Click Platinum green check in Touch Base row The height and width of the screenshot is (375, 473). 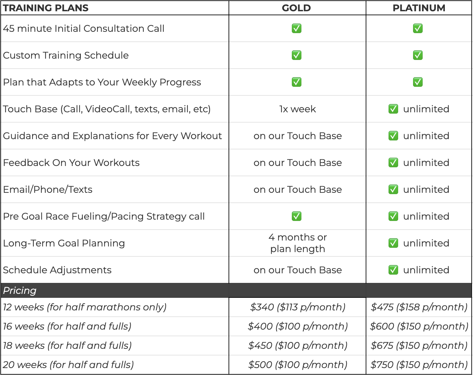pos(393,109)
